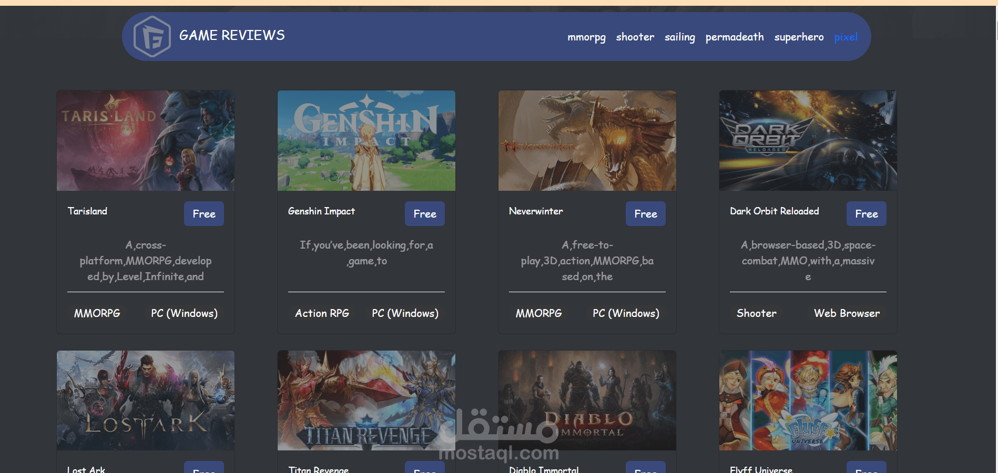Open the Genshin Impact cover image
Viewport: 998px width, 473px height.
(x=366, y=140)
